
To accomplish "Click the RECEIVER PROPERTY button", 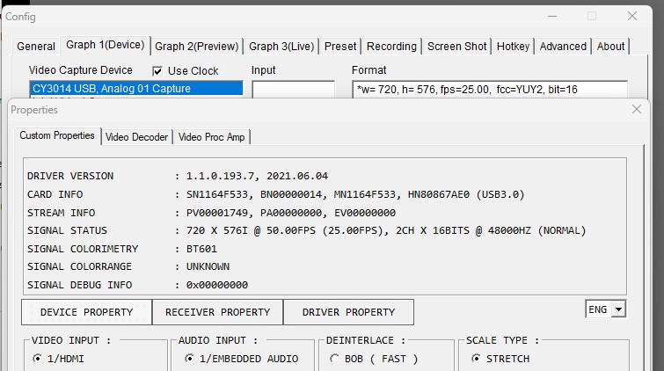I will click(x=217, y=312).
